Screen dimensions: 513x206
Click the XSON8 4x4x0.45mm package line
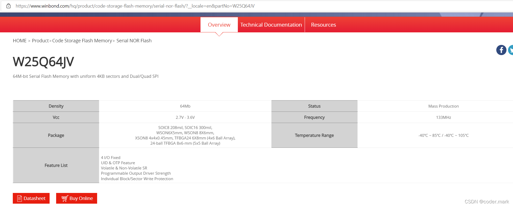tap(185, 138)
